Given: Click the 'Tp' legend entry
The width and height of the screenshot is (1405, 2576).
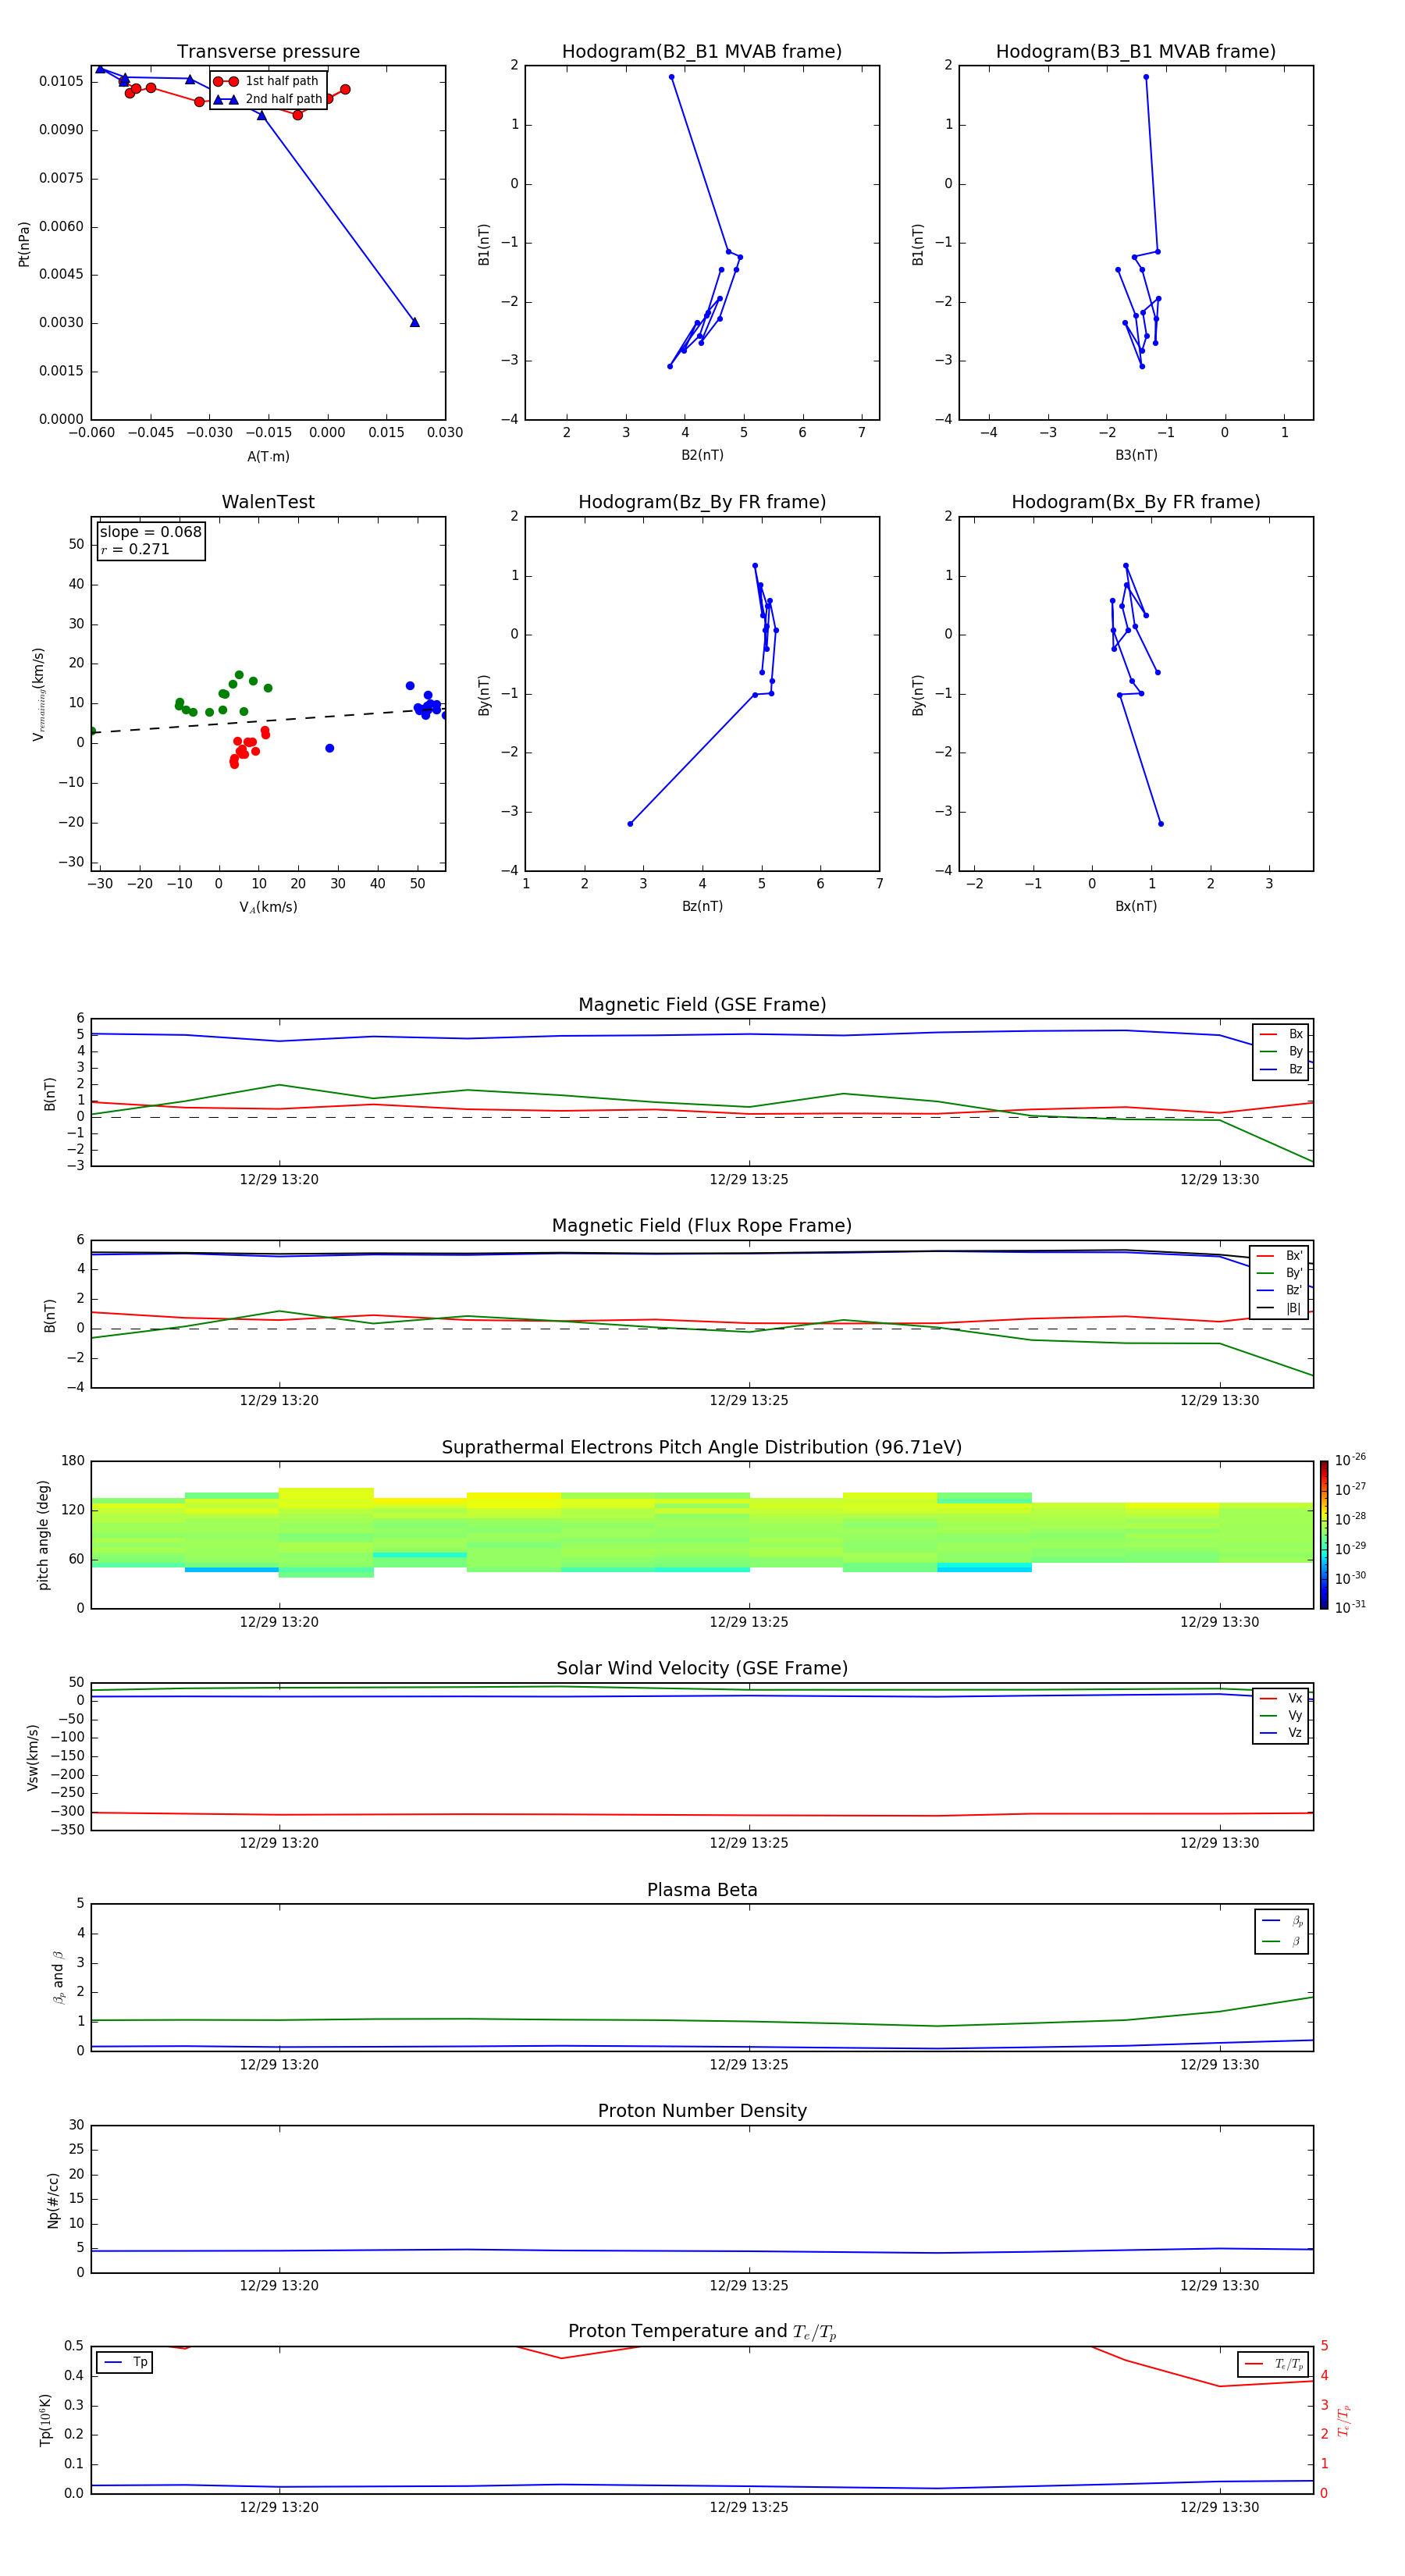Looking at the screenshot, I should pyautogui.click(x=125, y=2363).
